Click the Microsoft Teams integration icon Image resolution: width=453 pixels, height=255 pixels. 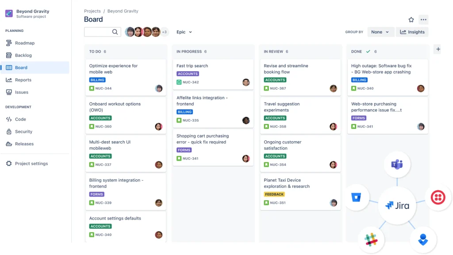(397, 165)
